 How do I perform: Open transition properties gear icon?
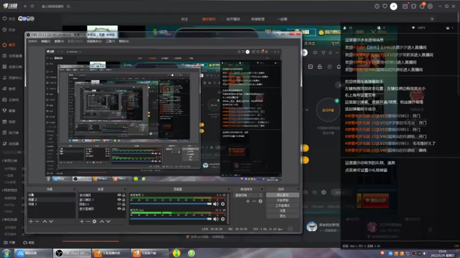260,201
